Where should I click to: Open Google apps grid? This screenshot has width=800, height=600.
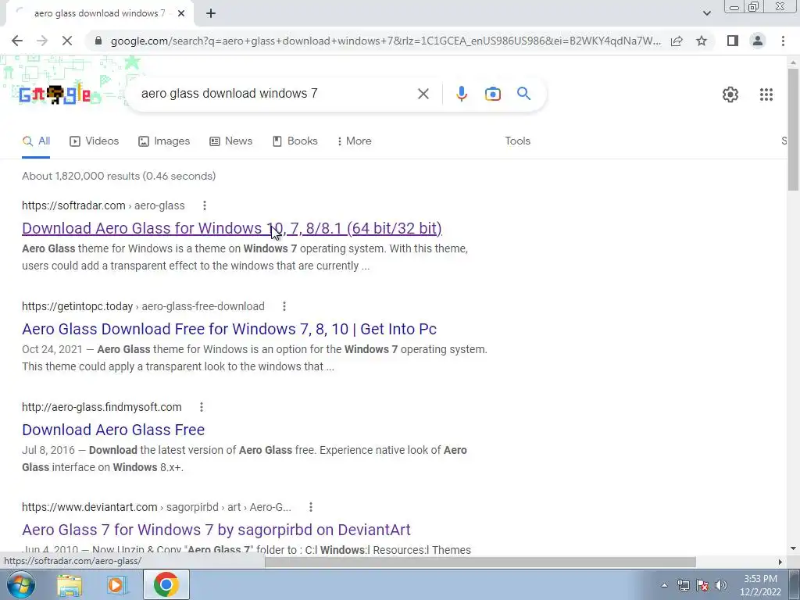tap(766, 95)
